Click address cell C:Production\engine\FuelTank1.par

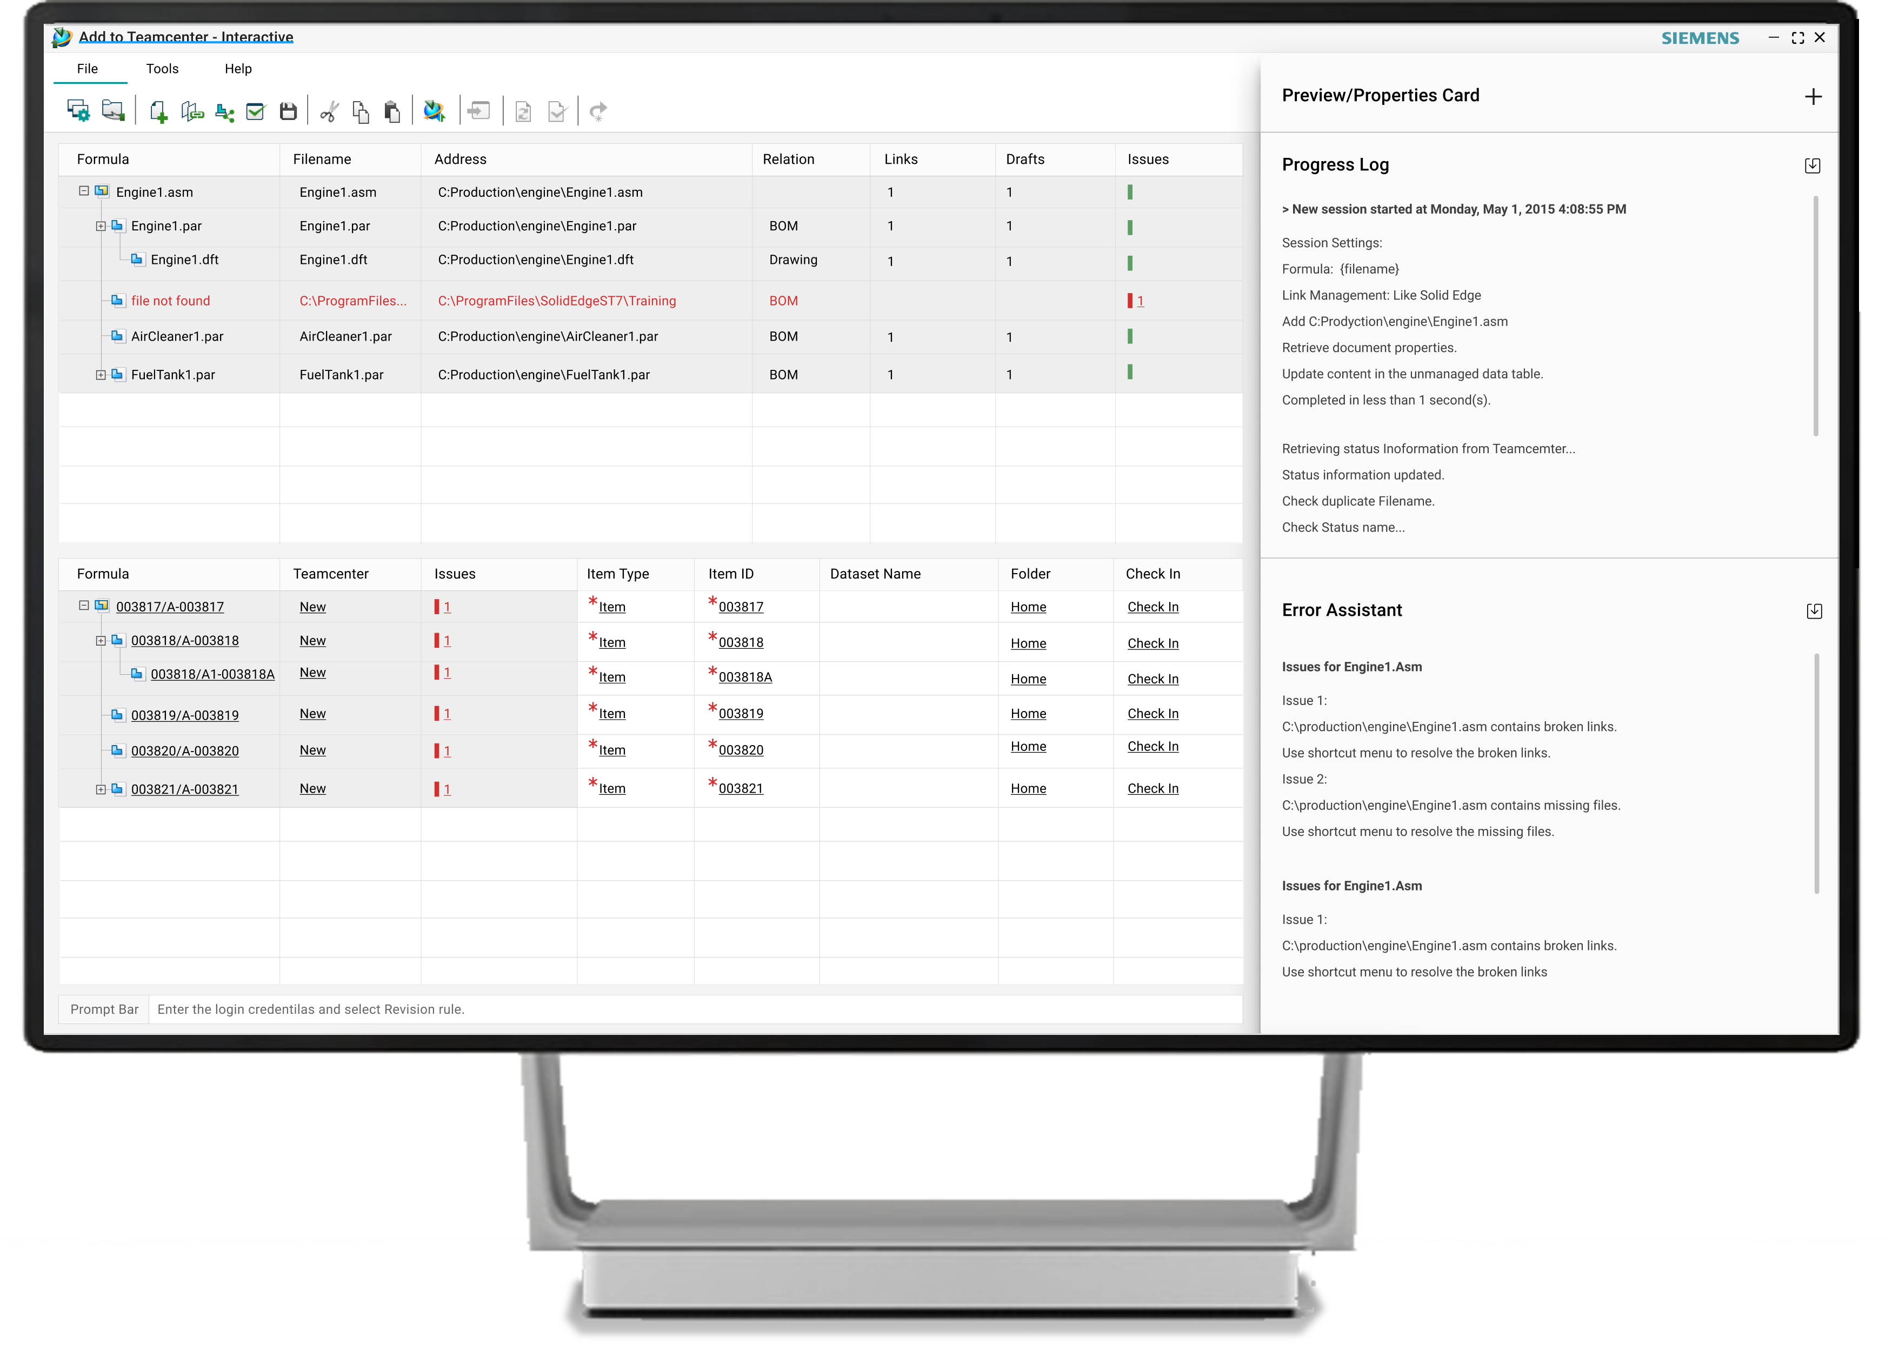click(x=543, y=375)
